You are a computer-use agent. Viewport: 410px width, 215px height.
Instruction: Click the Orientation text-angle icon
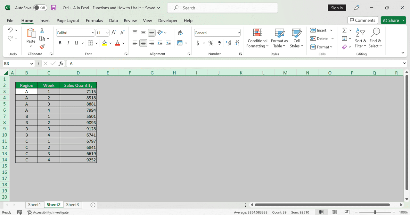160,32
